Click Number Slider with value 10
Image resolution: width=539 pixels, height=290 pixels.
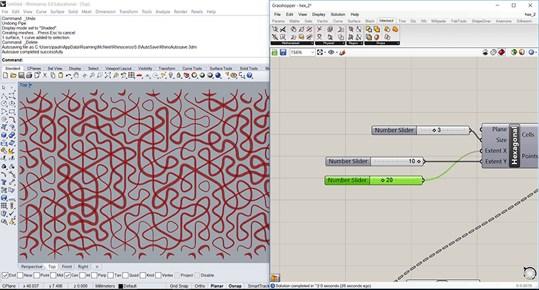pos(375,161)
